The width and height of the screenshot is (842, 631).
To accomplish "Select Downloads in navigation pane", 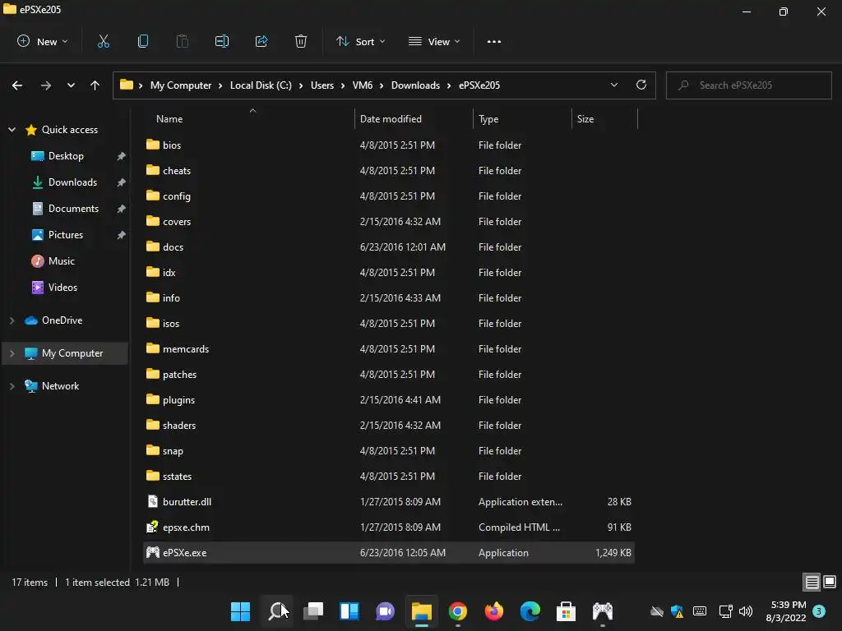I will [x=72, y=182].
